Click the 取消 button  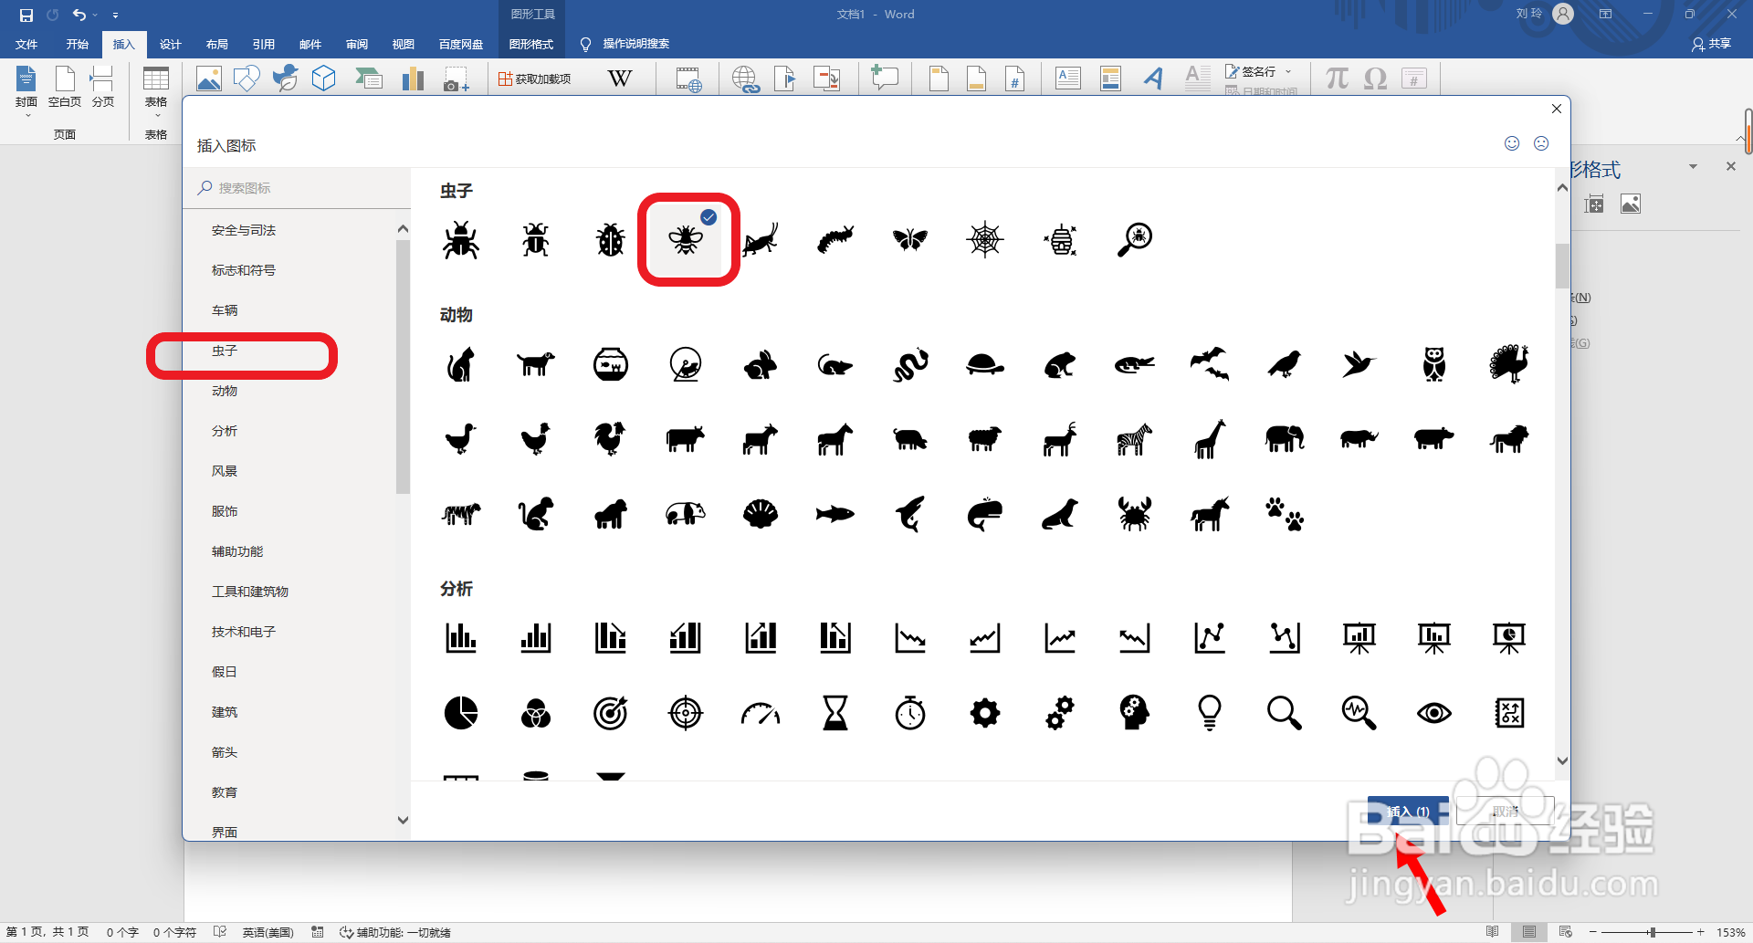pos(1505,812)
